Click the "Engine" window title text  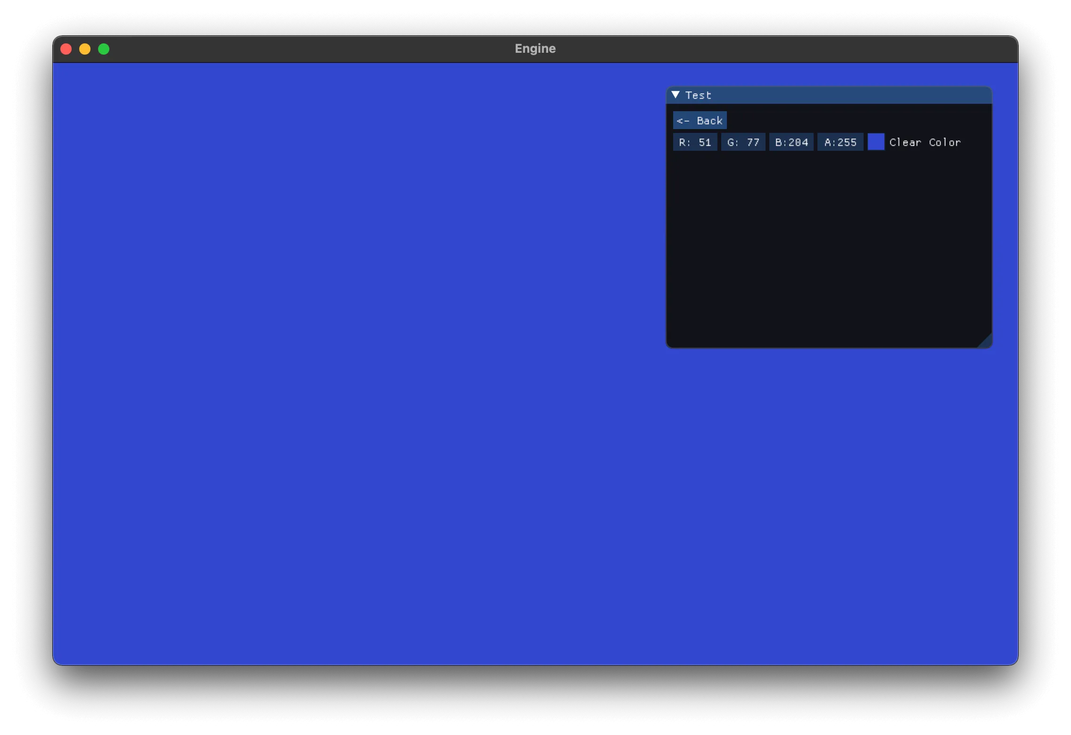pos(535,49)
